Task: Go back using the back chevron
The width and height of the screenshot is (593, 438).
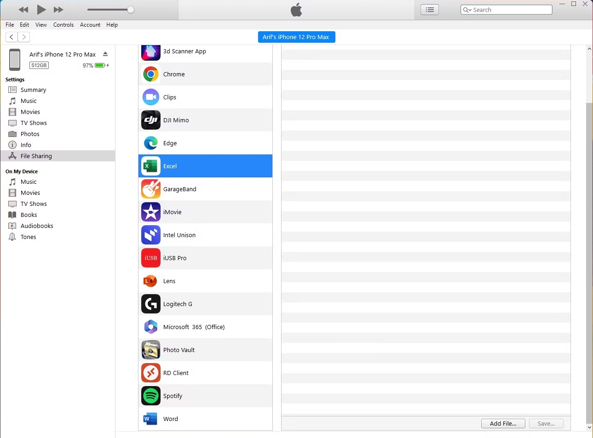Action: pyautogui.click(x=12, y=37)
